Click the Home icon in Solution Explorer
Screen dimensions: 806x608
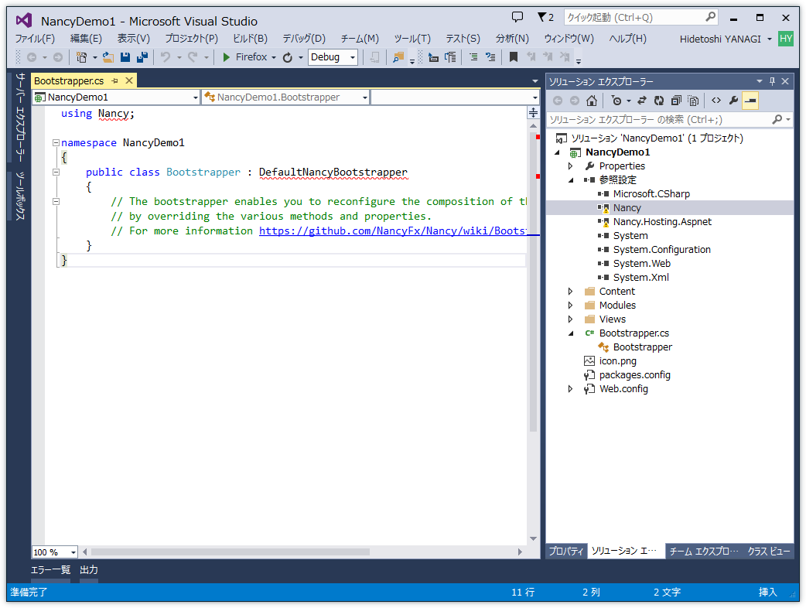click(593, 101)
